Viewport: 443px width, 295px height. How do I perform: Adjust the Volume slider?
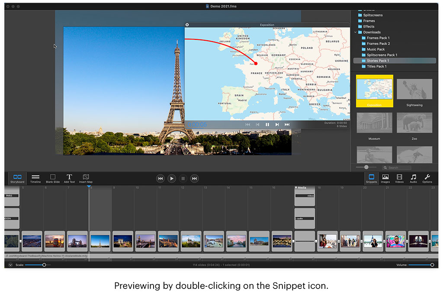[421, 265]
